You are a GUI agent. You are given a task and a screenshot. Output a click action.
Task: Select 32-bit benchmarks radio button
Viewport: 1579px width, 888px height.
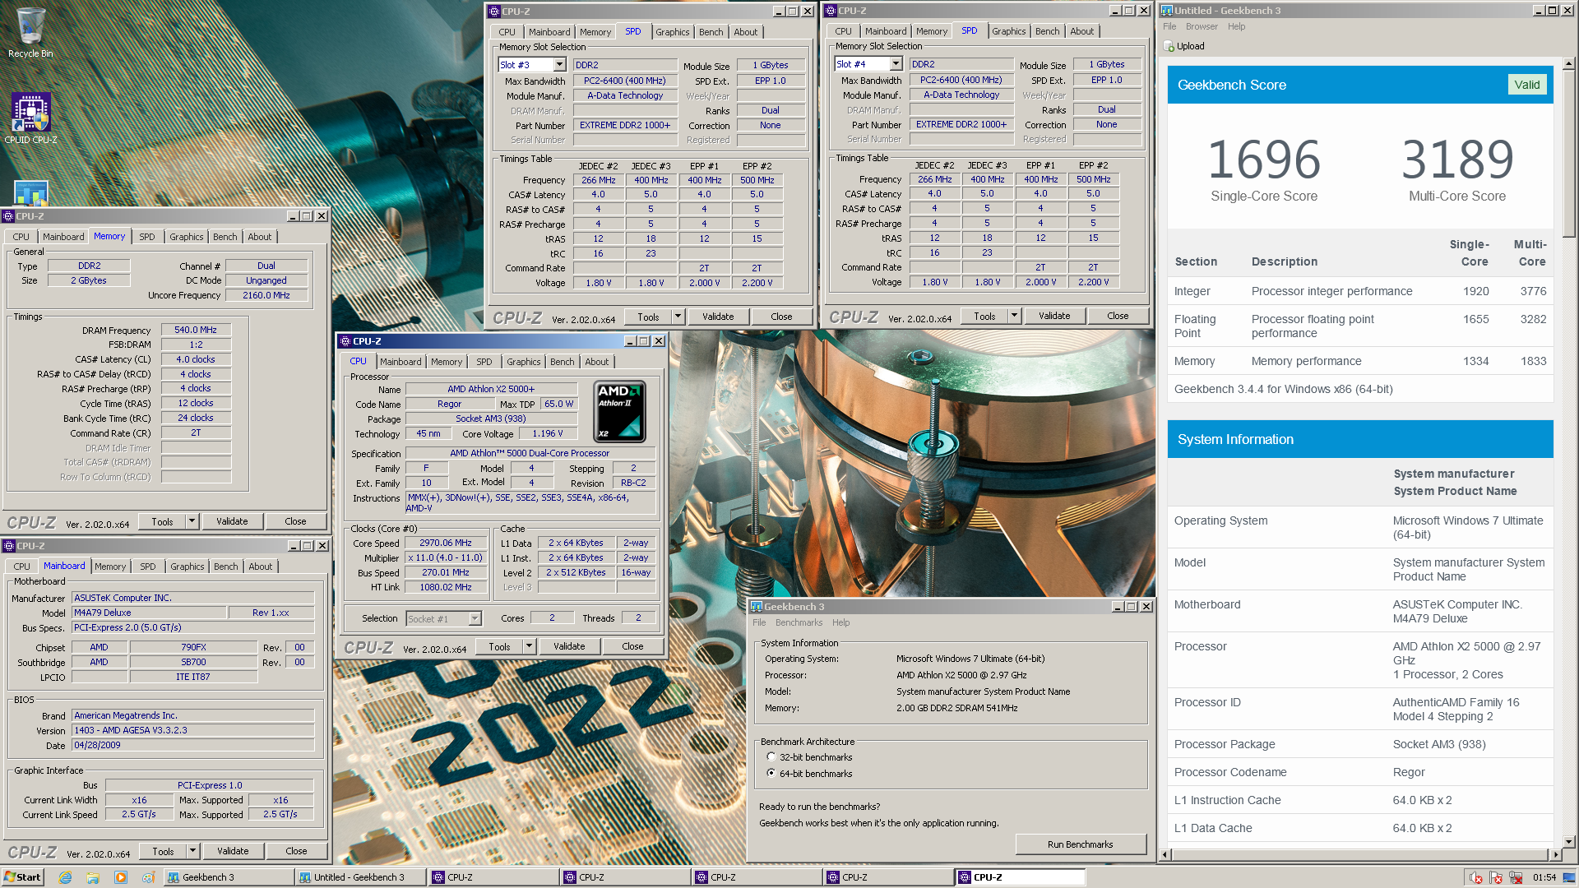[x=771, y=756]
